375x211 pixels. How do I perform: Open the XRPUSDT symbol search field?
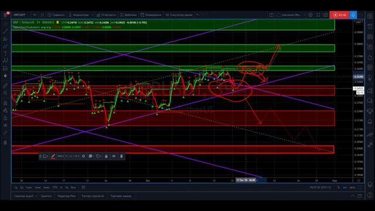click(x=19, y=15)
